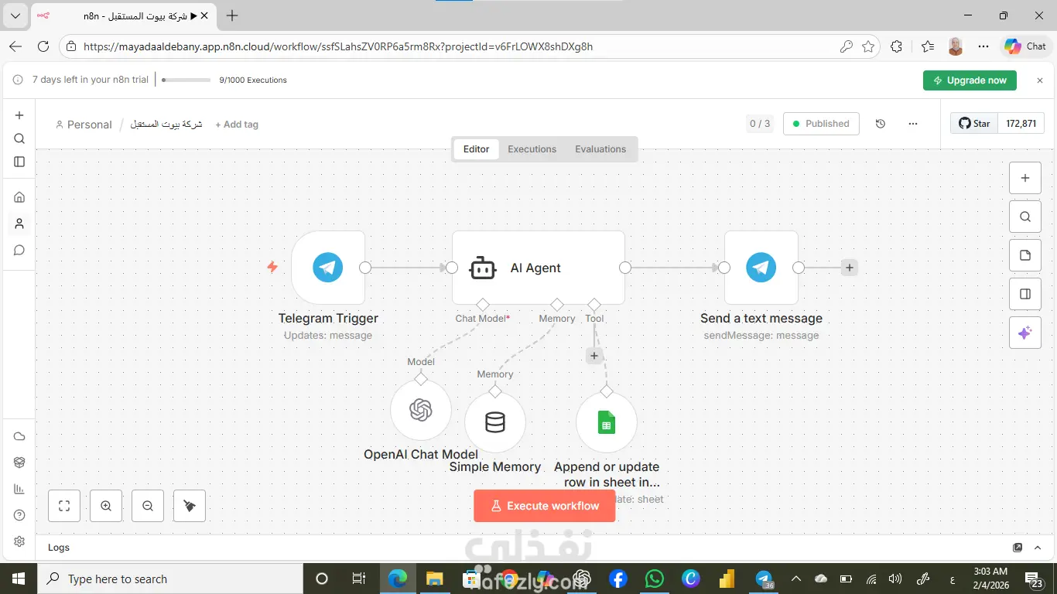Click the Windows taskbar search box

coord(170,579)
